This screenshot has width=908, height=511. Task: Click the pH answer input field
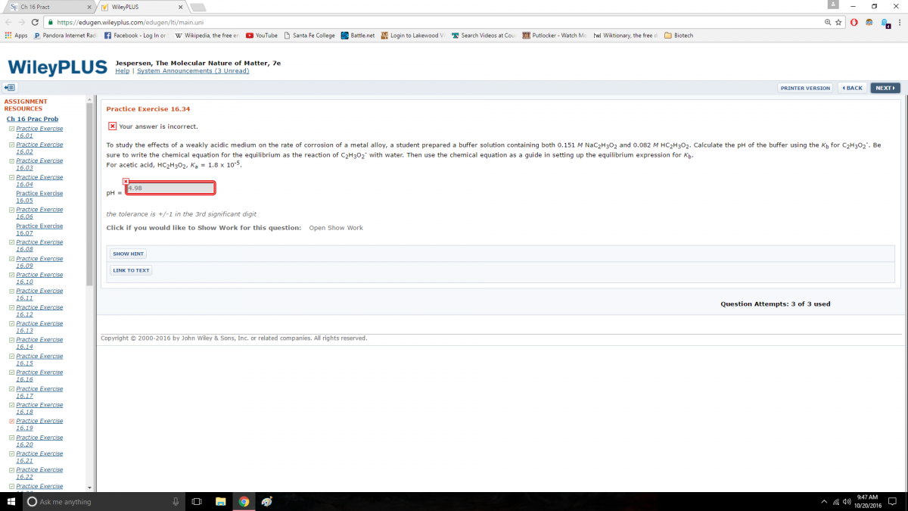170,188
